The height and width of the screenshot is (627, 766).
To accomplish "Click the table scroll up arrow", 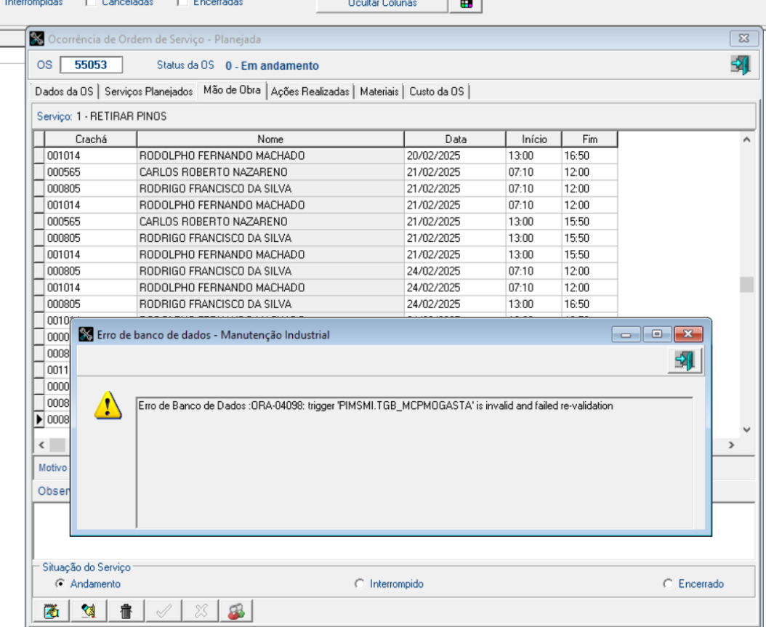I will pyautogui.click(x=746, y=139).
